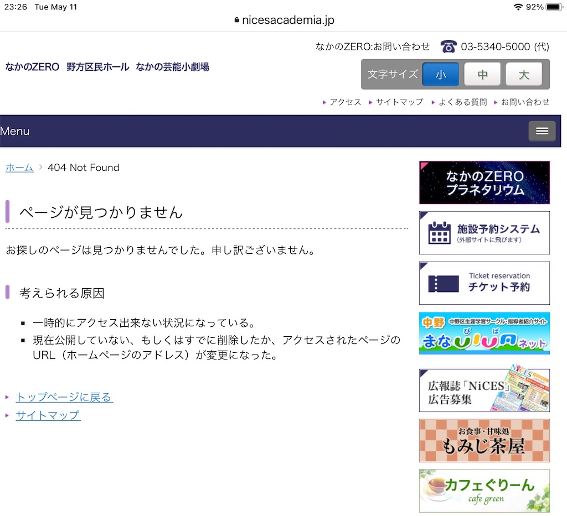Open まなびばネット banner
The width and height of the screenshot is (567, 516).
484,333
